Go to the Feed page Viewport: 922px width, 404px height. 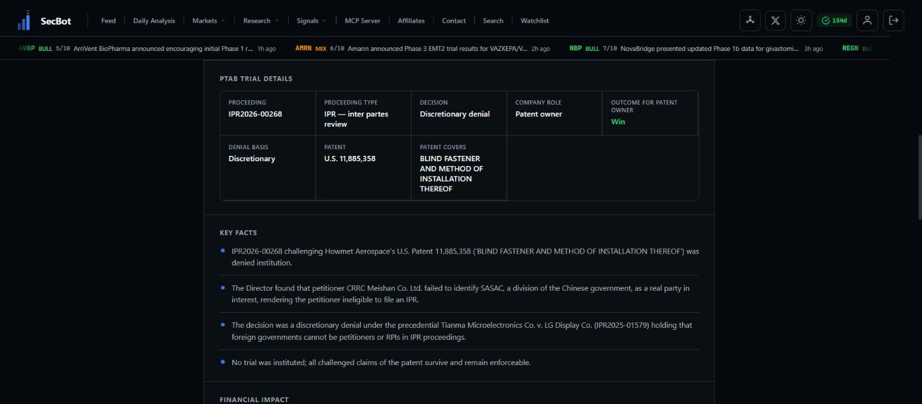click(109, 20)
